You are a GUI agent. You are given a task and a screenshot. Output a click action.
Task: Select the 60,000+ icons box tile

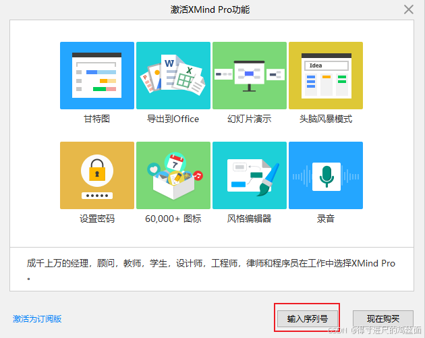(173, 175)
